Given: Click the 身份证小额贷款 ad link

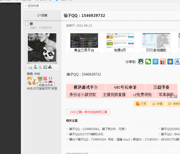Looking at the screenshot, I should pos(83,95).
